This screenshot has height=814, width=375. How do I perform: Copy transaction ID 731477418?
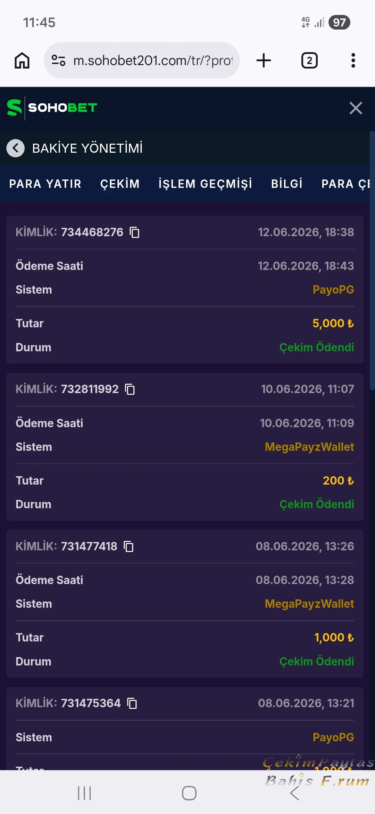tap(128, 546)
